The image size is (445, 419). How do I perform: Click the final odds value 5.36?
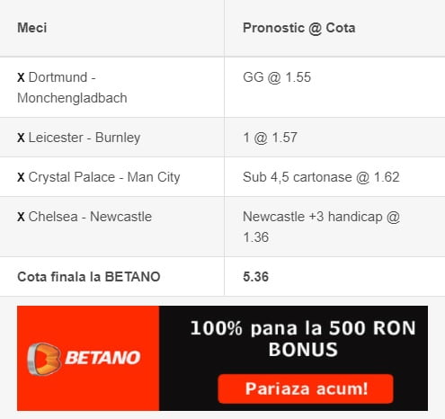tap(255, 277)
